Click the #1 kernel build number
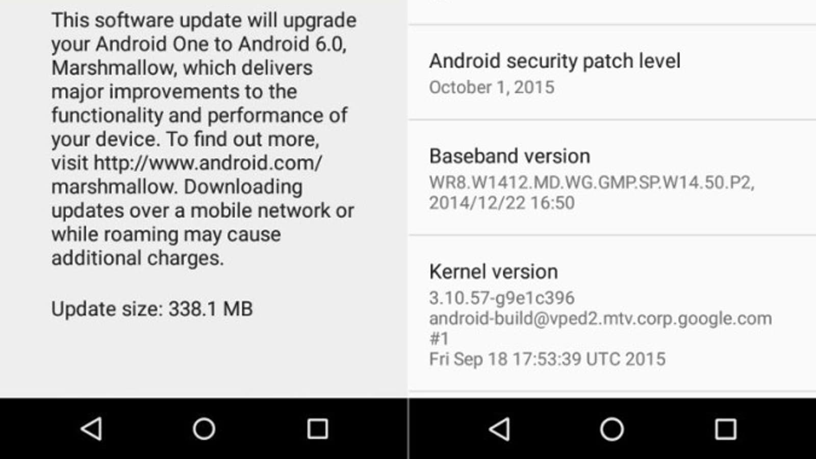Viewport: 816px width, 459px height. (439, 339)
